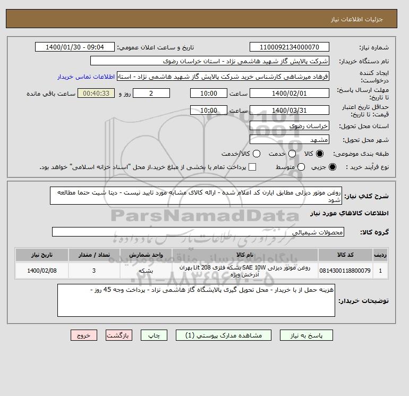Click the price validity date 1400/03/31 field
Viewport: 409px width, 396px height.
click(289, 110)
